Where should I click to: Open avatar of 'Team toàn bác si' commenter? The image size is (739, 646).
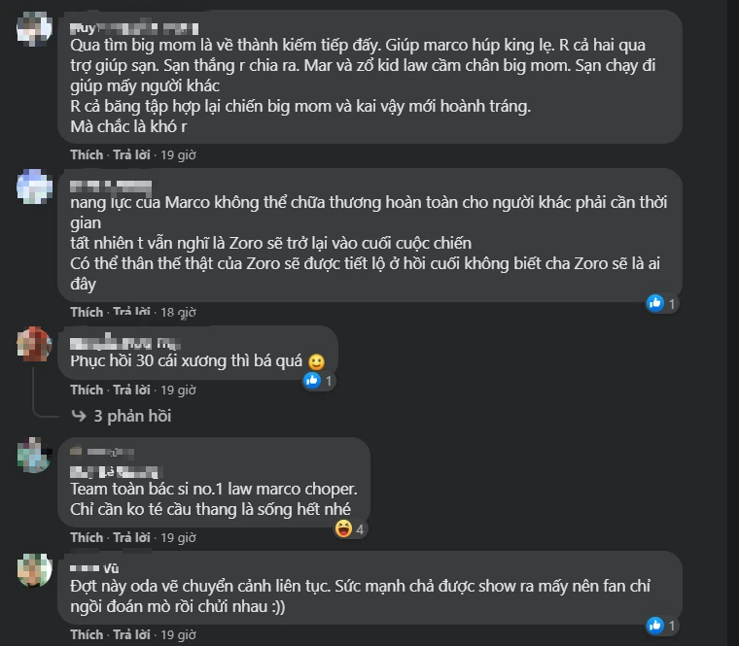point(34,455)
